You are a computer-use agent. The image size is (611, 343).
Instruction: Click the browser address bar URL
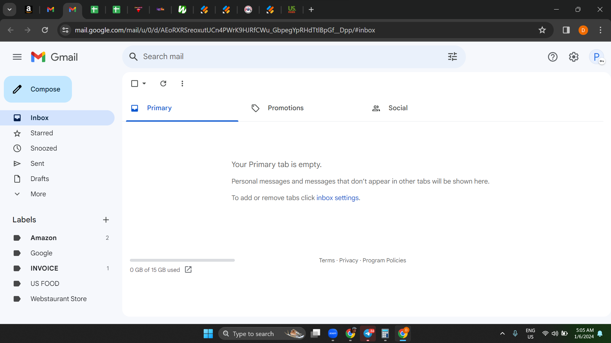[225, 30]
